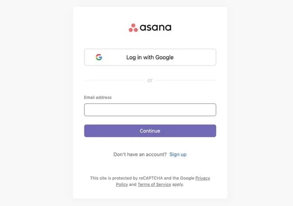
Task: Click the Asana three-dot logo icon
Action: (x=133, y=28)
